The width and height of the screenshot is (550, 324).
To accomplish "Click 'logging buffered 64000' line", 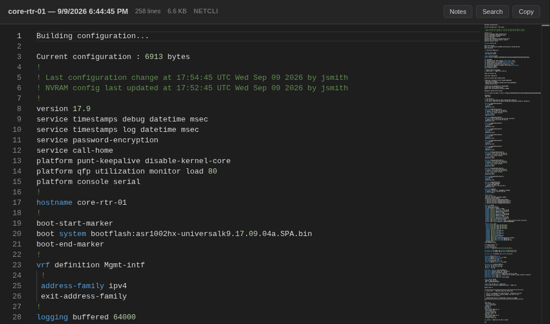I will (x=86, y=317).
